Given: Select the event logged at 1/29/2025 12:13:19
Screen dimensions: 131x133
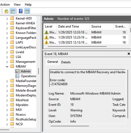Looking at the screenshot, I should [86, 42].
